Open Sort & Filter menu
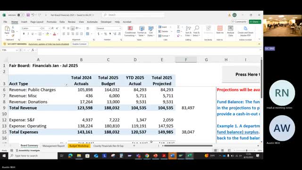302x170 pixels. point(188,31)
